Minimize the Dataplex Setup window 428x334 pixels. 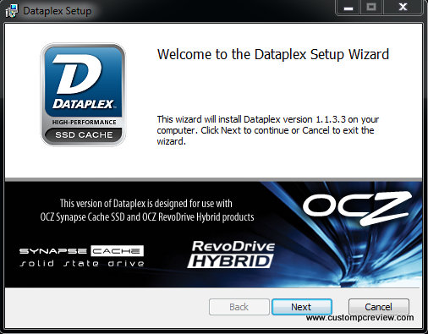click(x=348, y=8)
